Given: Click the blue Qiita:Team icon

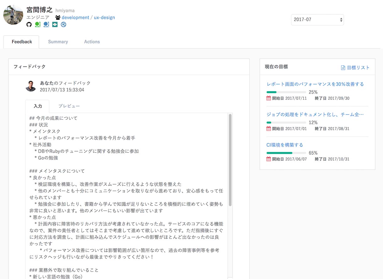Looking at the screenshot, I should coord(46,24).
